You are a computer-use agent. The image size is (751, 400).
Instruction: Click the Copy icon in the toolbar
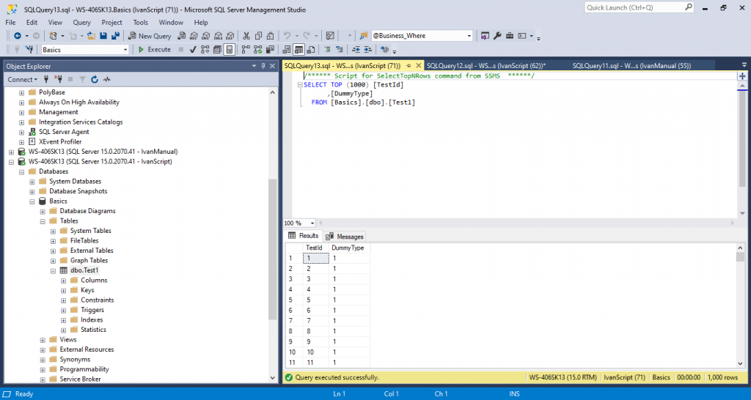coord(258,36)
